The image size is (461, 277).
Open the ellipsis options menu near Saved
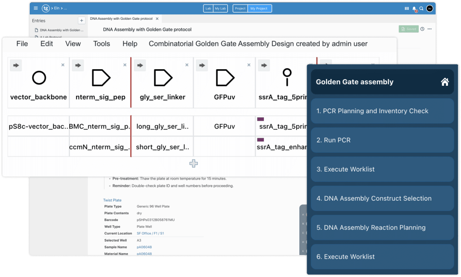429,29
